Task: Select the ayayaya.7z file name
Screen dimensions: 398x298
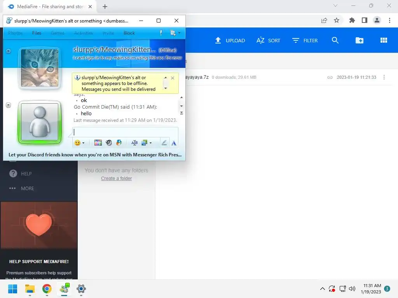Action: click(197, 77)
